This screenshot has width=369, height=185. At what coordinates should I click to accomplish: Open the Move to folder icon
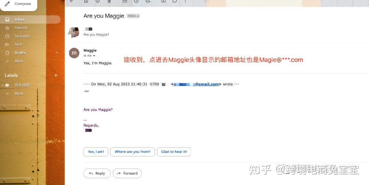[163, 1]
